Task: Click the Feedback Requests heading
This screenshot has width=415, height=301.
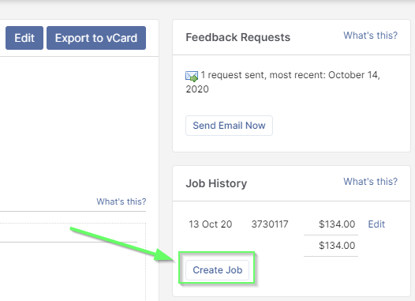Action: point(238,37)
